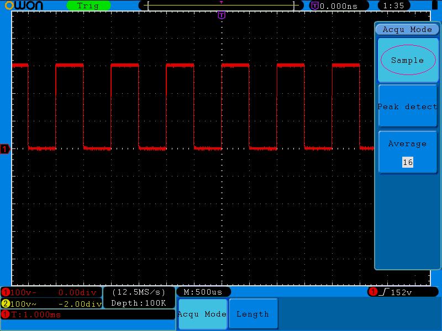
Task: Click the horizontal trigger time 0.000ns readout
Action: click(x=339, y=6)
